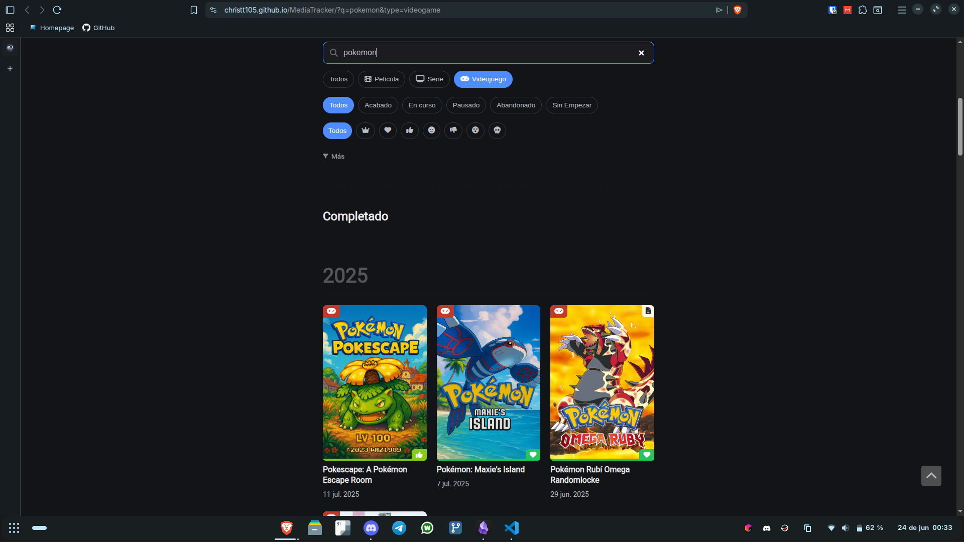The width and height of the screenshot is (964, 542).
Task: Click gamepad badge on Maxie's Island cover
Action: coord(445,311)
